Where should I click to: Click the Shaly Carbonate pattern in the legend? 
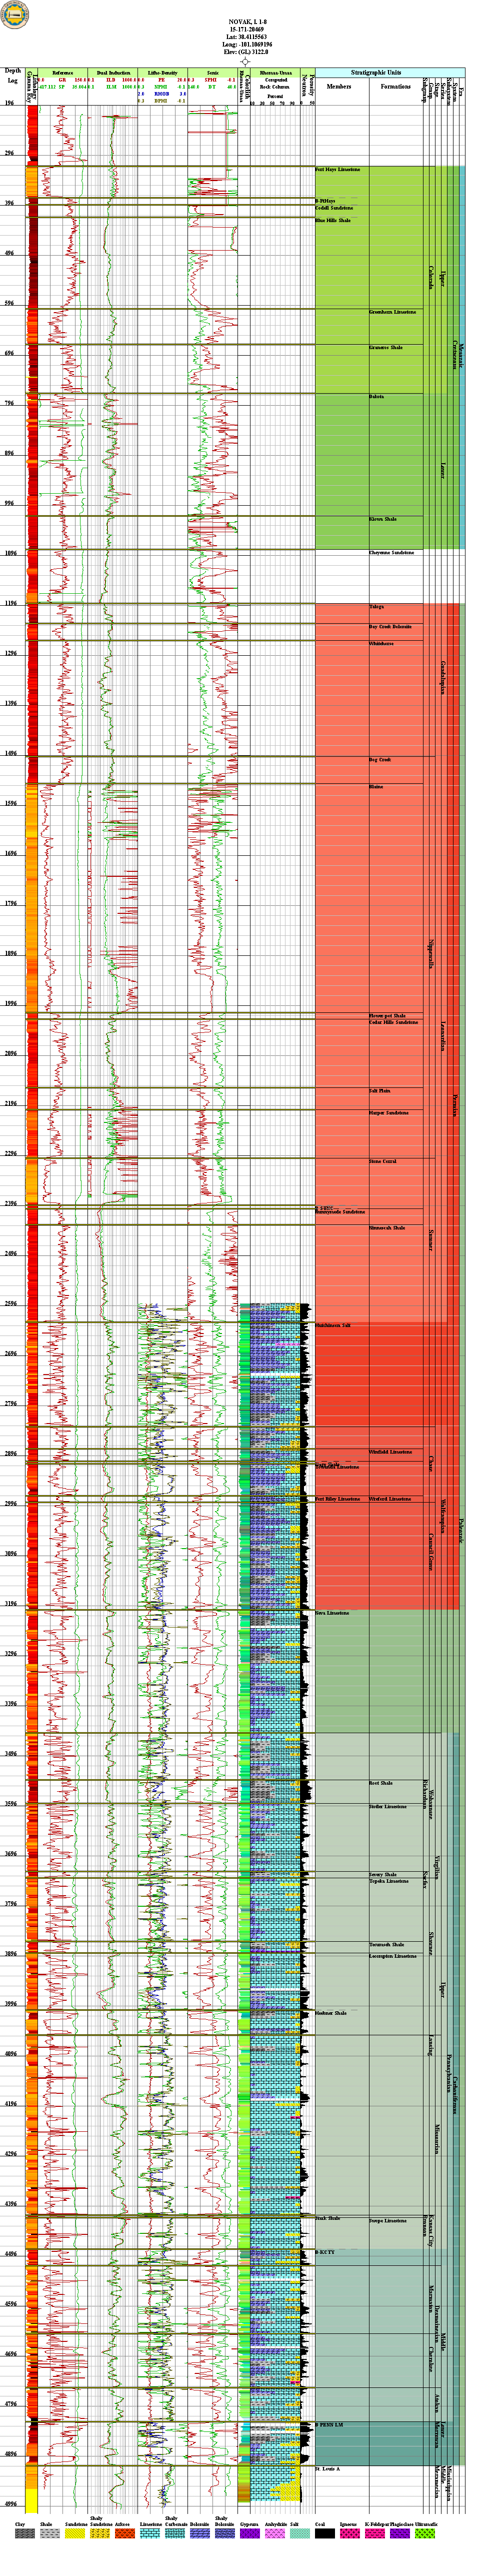(175, 2534)
